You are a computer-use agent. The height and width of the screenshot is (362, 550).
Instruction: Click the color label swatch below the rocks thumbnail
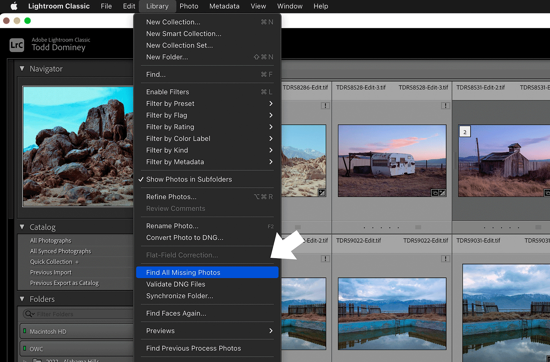click(x=298, y=227)
